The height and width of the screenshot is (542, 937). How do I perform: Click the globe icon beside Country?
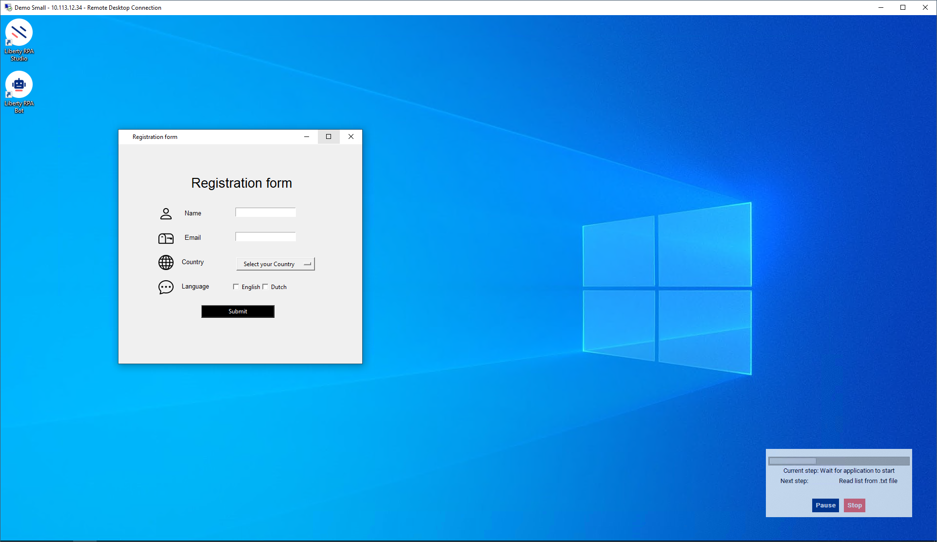click(x=166, y=262)
